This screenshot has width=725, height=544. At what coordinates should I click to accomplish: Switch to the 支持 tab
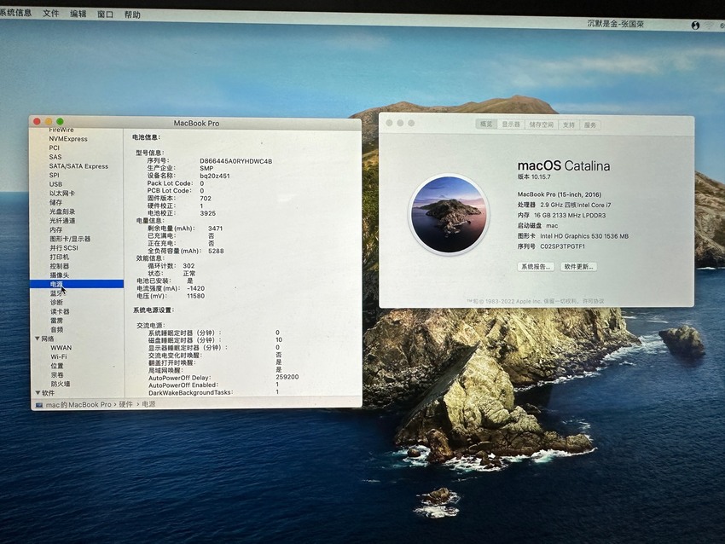tap(569, 124)
